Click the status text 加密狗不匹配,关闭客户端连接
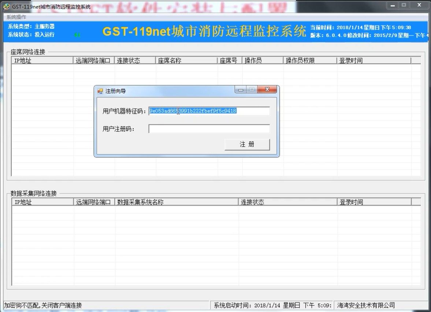Screen dimensions: 431x312 (x=43, y=305)
